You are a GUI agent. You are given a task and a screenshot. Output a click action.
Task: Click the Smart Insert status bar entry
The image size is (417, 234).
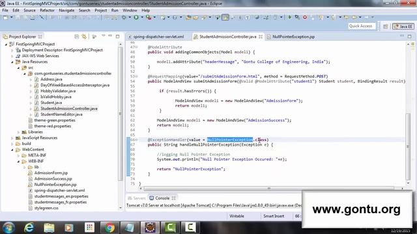pyautogui.click(x=274, y=216)
